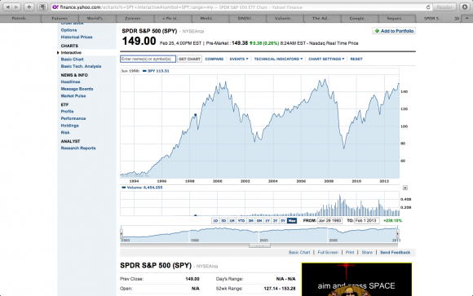Open Research Reports link

pyautogui.click(x=78, y=148)
